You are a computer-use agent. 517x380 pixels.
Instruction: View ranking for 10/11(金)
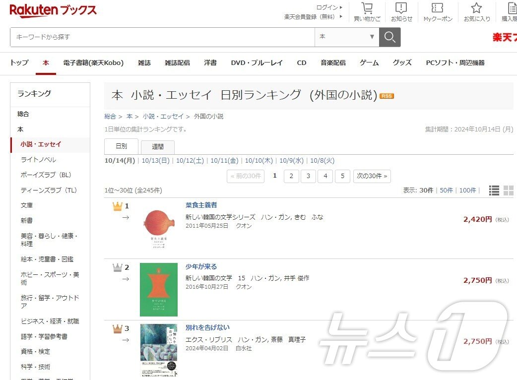[x=225, y=161]
